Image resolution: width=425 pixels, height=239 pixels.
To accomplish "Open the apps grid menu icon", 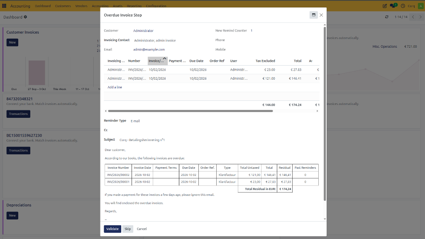I will coord(4,6).
